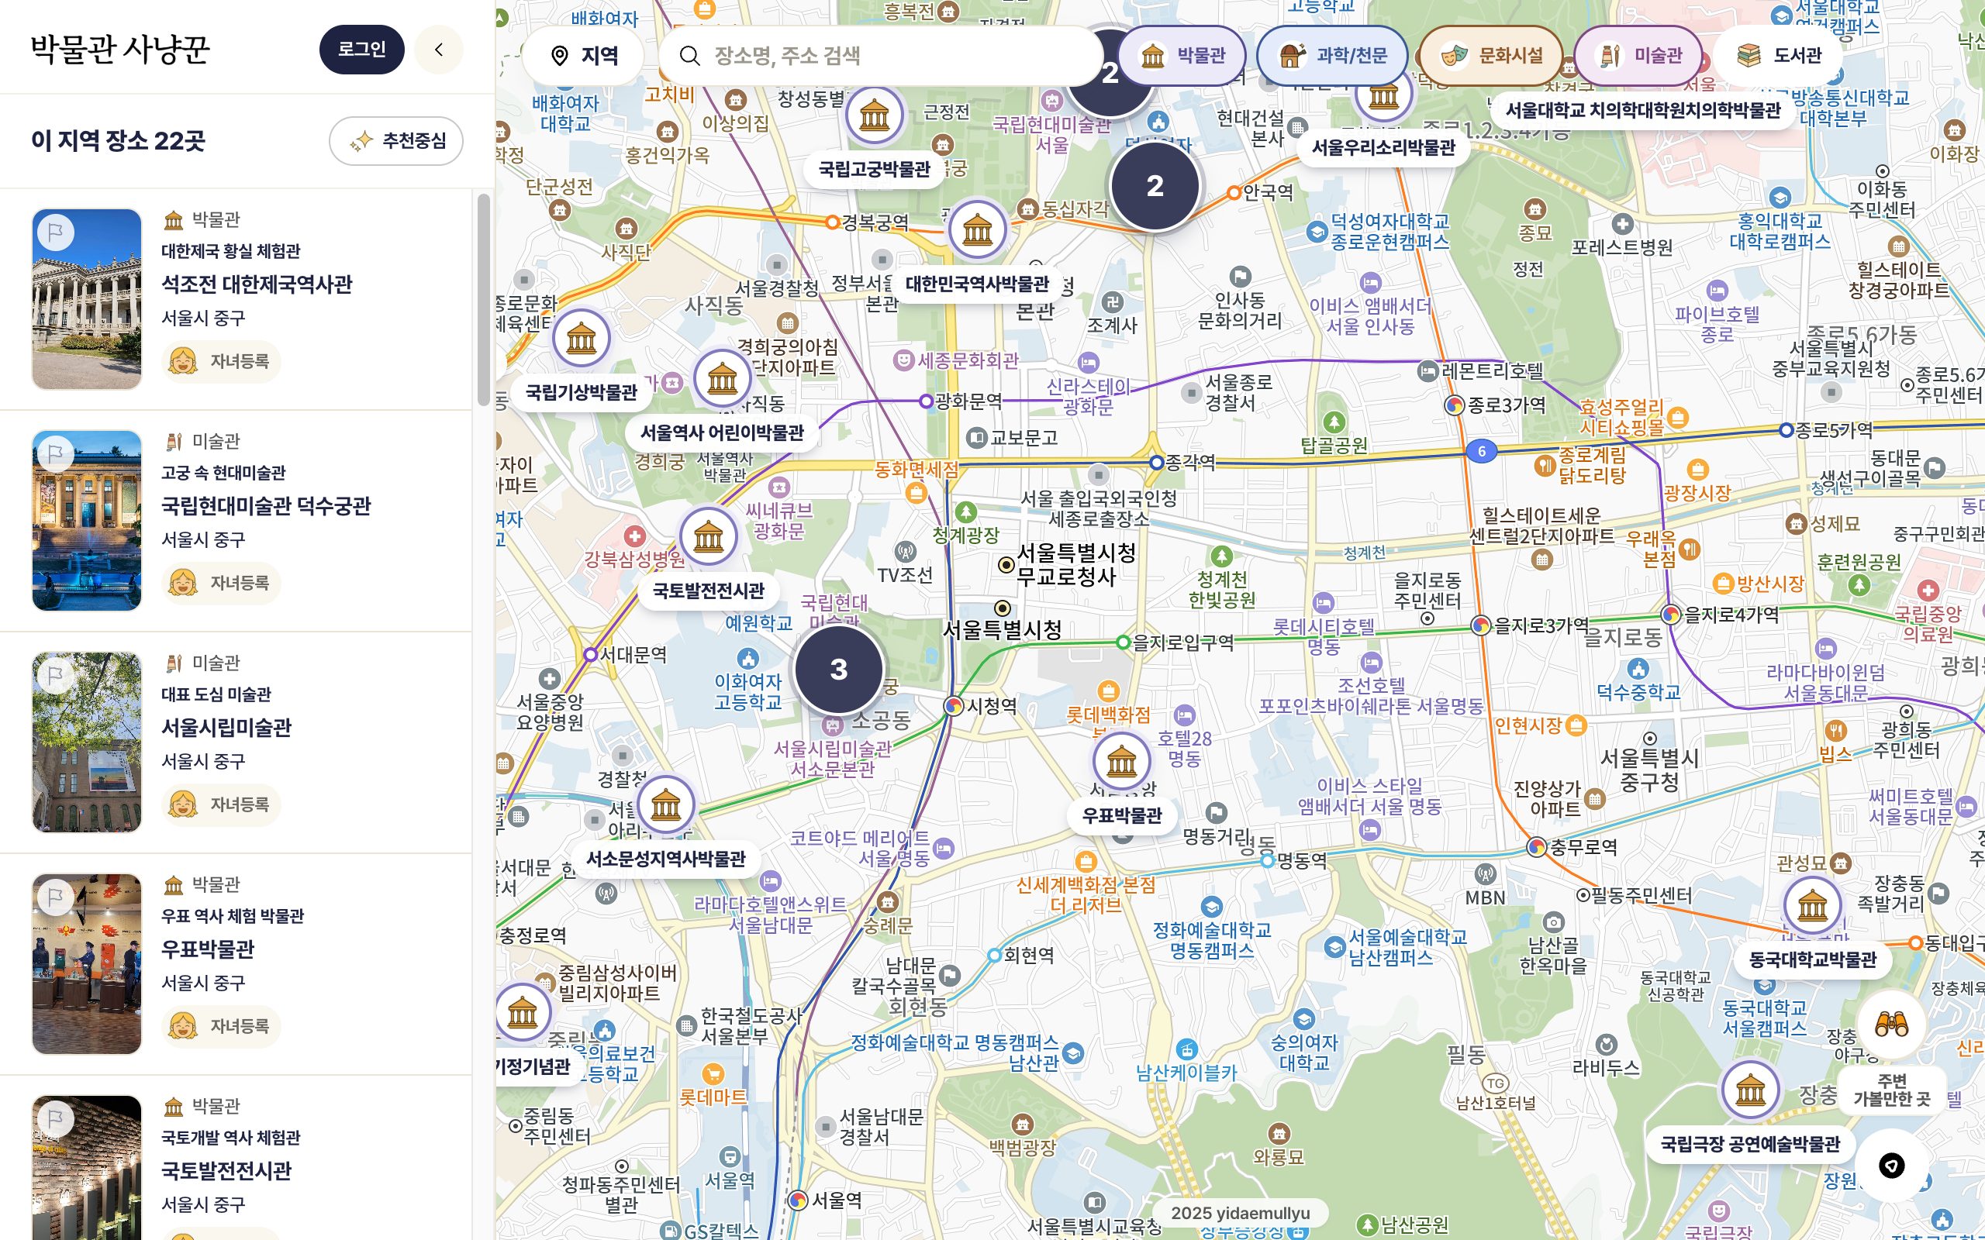Select the 동국대학교박물관 marker icon
The image size is (1985, 1240).
(1812, 905)
